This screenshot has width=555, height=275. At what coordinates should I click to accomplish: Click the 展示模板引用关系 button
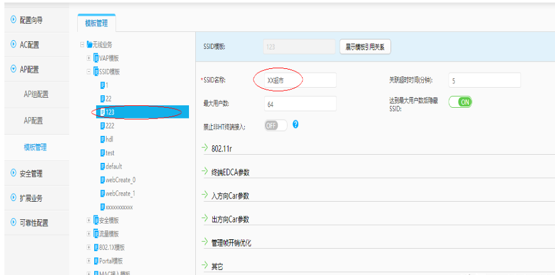coord(365,46)
